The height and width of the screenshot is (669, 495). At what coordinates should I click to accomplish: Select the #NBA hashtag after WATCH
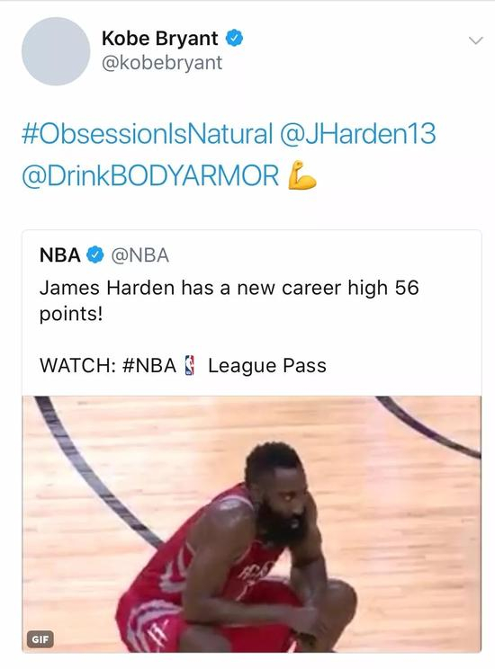(x=149, y=366)
